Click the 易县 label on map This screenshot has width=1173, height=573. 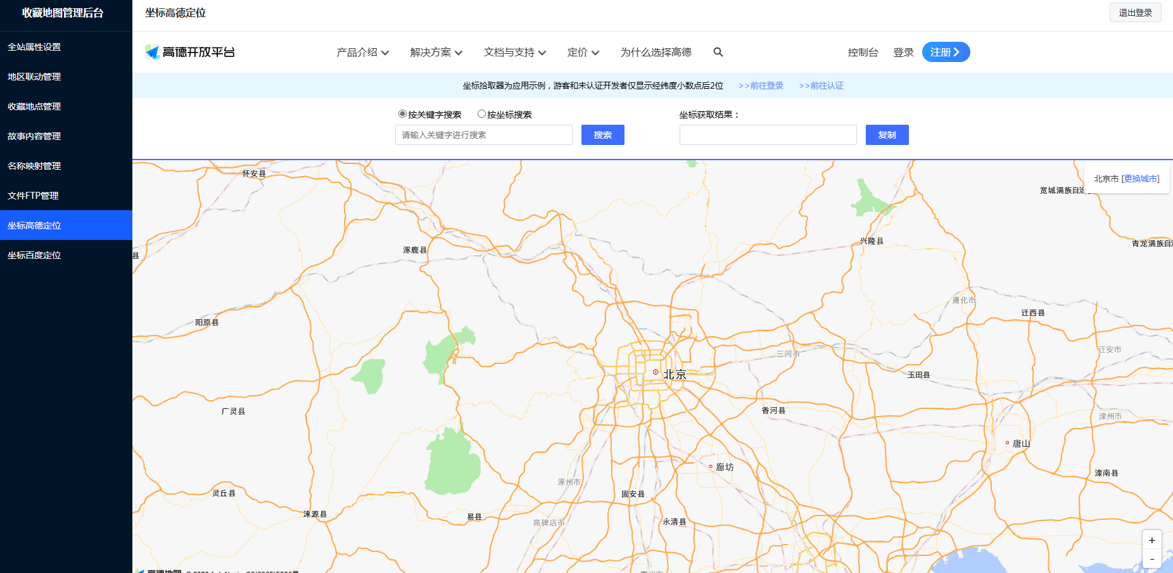474,517
